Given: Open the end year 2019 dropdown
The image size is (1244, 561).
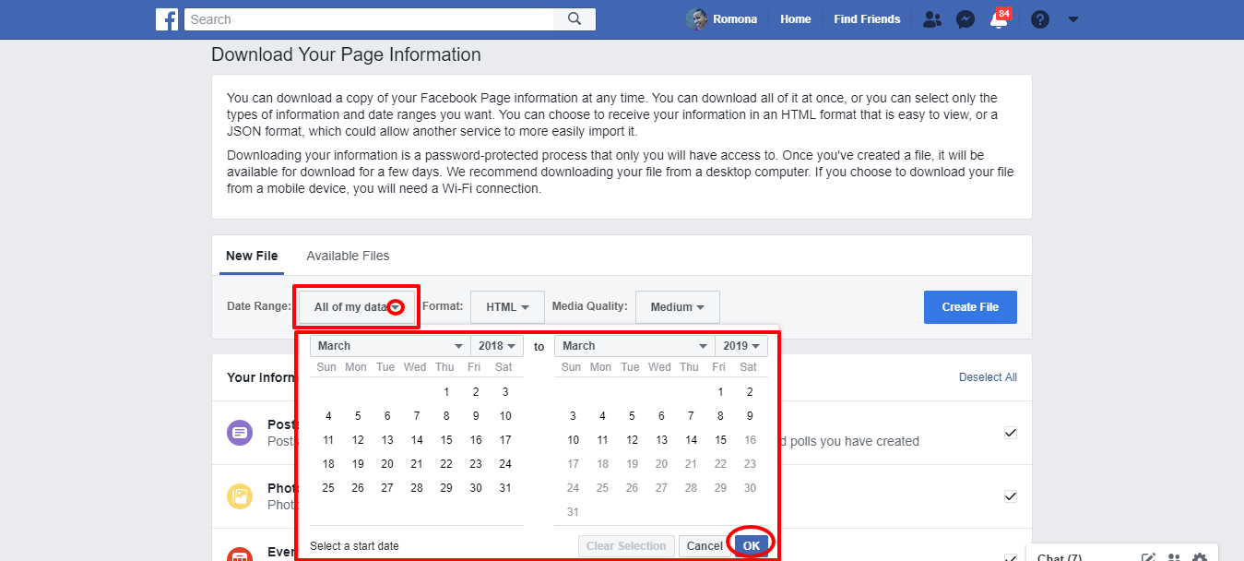Looking at the screenshot, I should click(741, 346).
